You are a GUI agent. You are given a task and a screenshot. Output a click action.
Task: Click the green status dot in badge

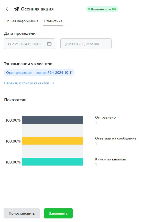tap(89, 9)
